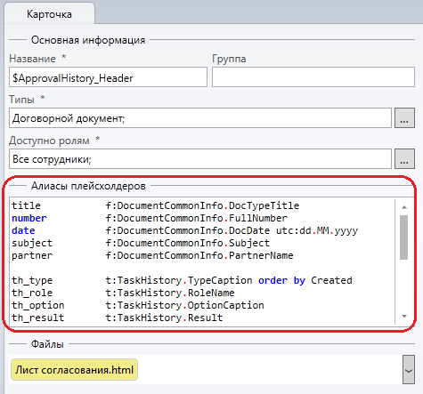Click the aliases editor scrollbar thumb

[x=403, y=237]
